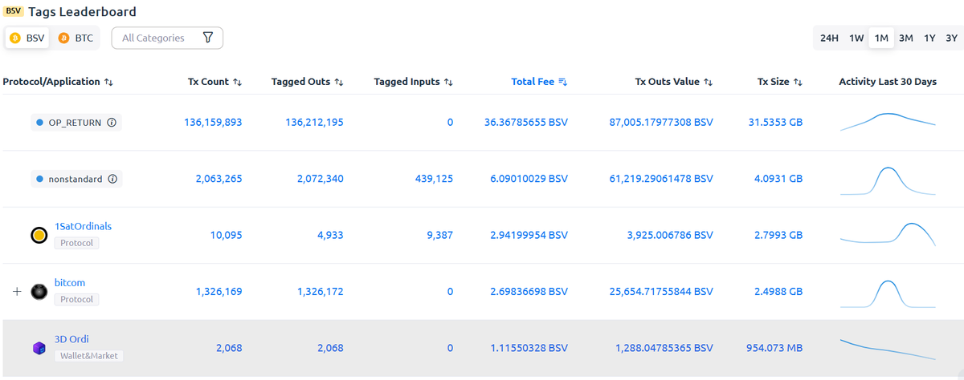Click Tx Size 31.5353 GB
Image resolution: width=964 pixels, height=380 pixels.
pos(775,122)
